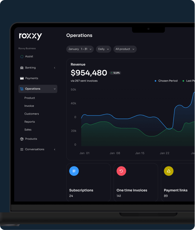Open the Customers submenu item
The height and width of the screenshot is (230, 195).
click(x=31, y=114)
